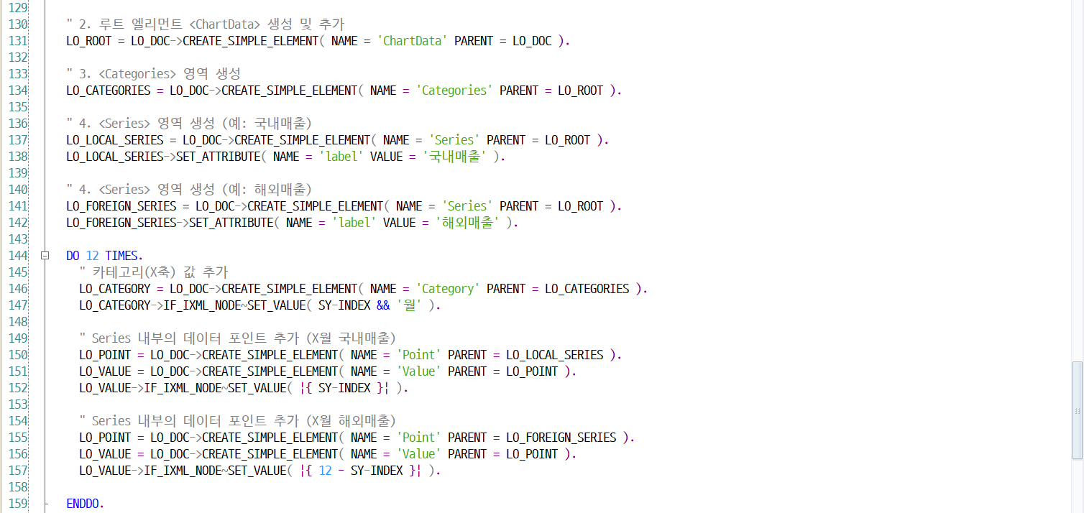
Task: Click line number 150 in the gutter
Action: point(17,355)
